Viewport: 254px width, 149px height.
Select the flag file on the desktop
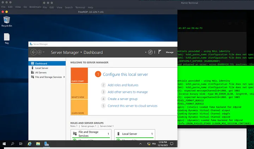(x=7, y=38)
